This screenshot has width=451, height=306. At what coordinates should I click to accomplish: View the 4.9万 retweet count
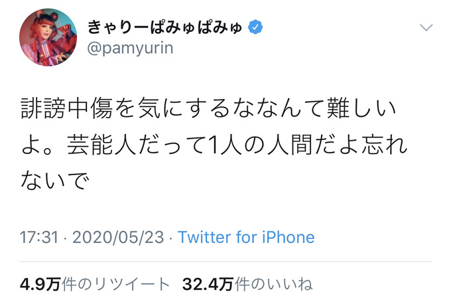pyautogui.click(x=40, y=284)
